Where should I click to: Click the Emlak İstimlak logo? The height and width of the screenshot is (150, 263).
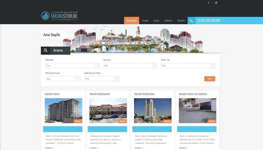59,16
